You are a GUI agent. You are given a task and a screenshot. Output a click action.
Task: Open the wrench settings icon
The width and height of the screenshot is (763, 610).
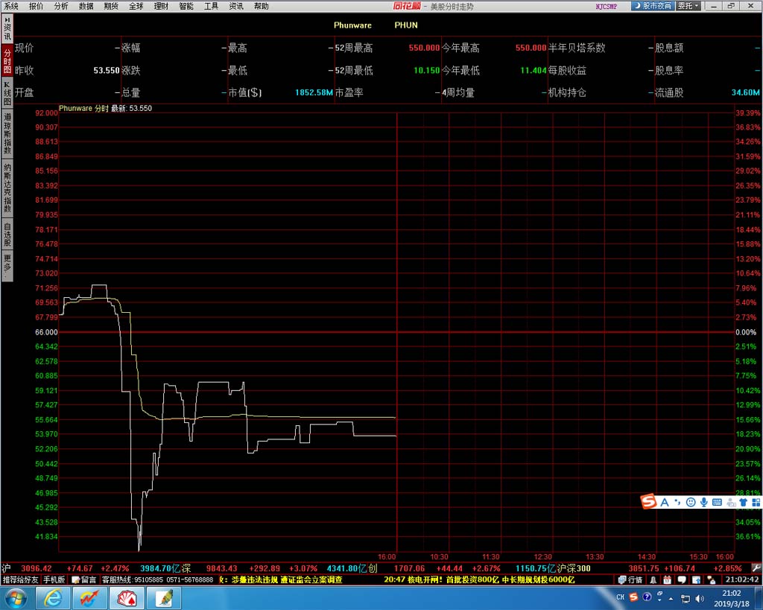[756, 568]
